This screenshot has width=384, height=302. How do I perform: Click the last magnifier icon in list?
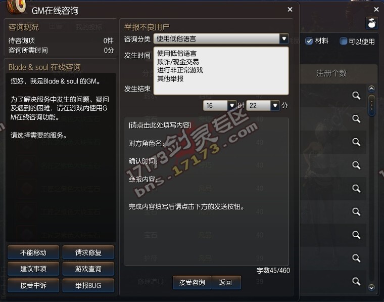point(356,281)
